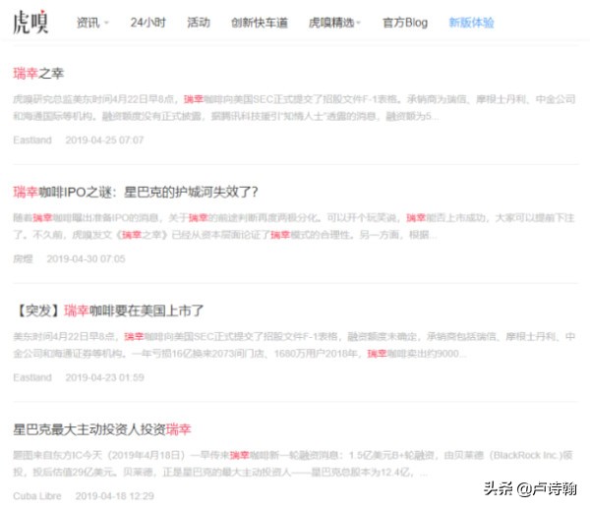Click the date 2019-04-25 07:07
Image resolution: width=590 pixels, height=509 pixels.
pyautogui.click(x=104, y=140)
